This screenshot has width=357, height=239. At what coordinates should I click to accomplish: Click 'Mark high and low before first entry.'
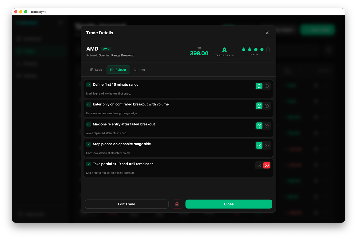[x=108, y=94]
